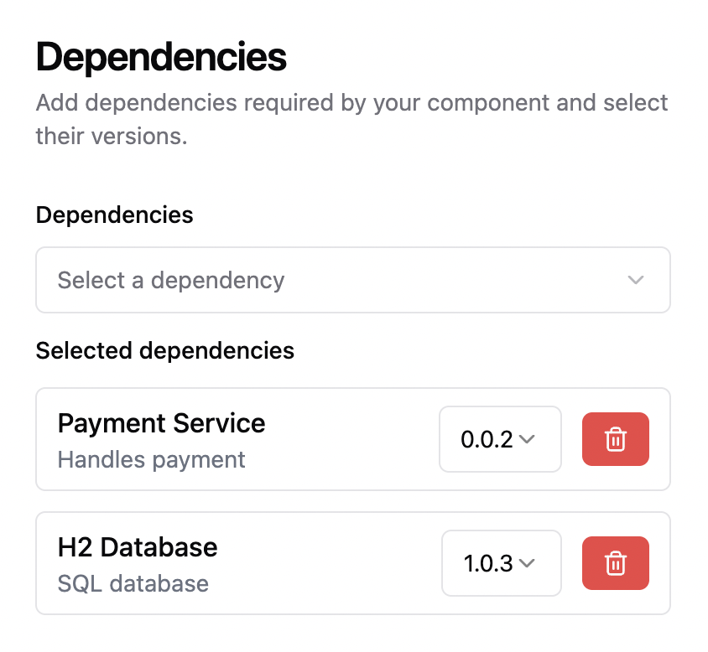Expand the H2 Database version selector

[x=502, y=563]
